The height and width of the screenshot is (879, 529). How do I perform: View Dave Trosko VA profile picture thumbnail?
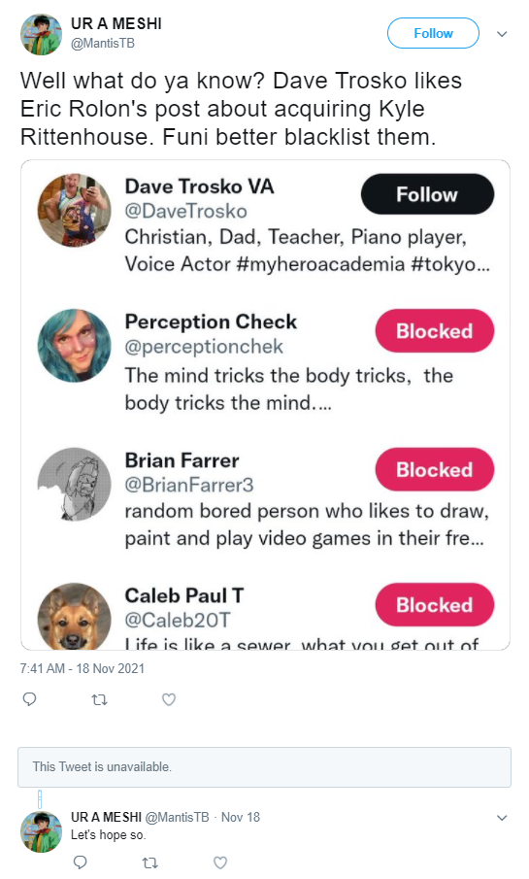74,210
